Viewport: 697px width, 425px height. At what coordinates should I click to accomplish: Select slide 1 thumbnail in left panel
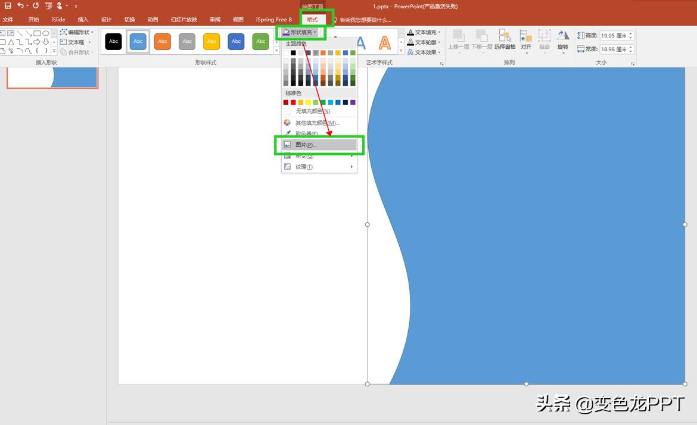point(52,77)
